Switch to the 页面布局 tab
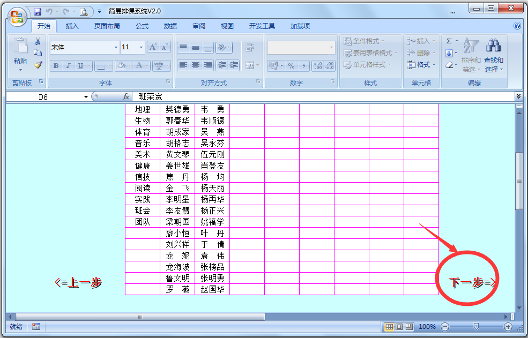This screenshot has height=338, width=528. click(107, 26)
